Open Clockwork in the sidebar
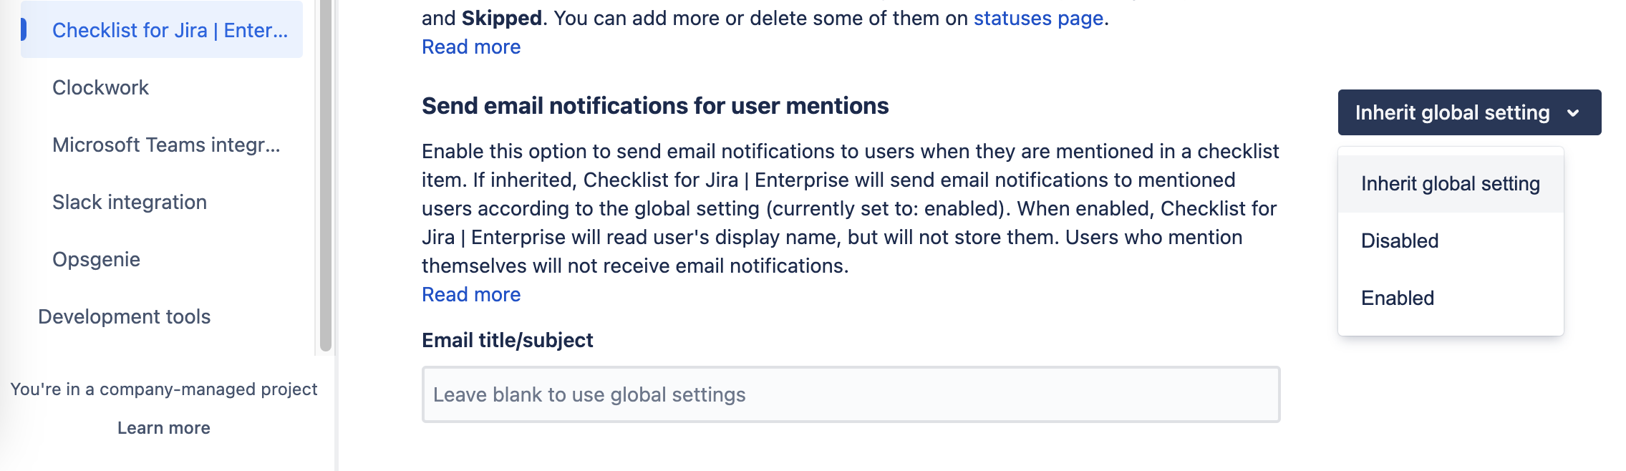This screenshot has height=471, width=1626. 100,87
